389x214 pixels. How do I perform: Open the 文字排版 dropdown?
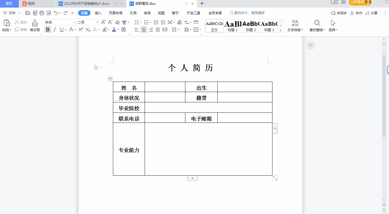pos(295,30)
